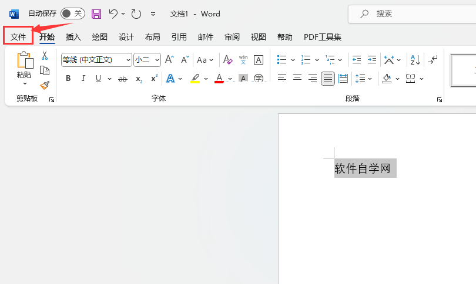The width and height of the screenshot is (476, 284).
Task: Decrease font size with smaller A icon
Action: coord(185,59)
